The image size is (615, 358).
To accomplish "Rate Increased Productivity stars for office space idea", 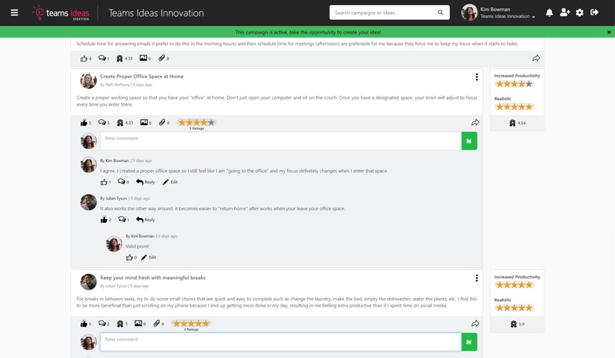I will (x=514, y=84).
